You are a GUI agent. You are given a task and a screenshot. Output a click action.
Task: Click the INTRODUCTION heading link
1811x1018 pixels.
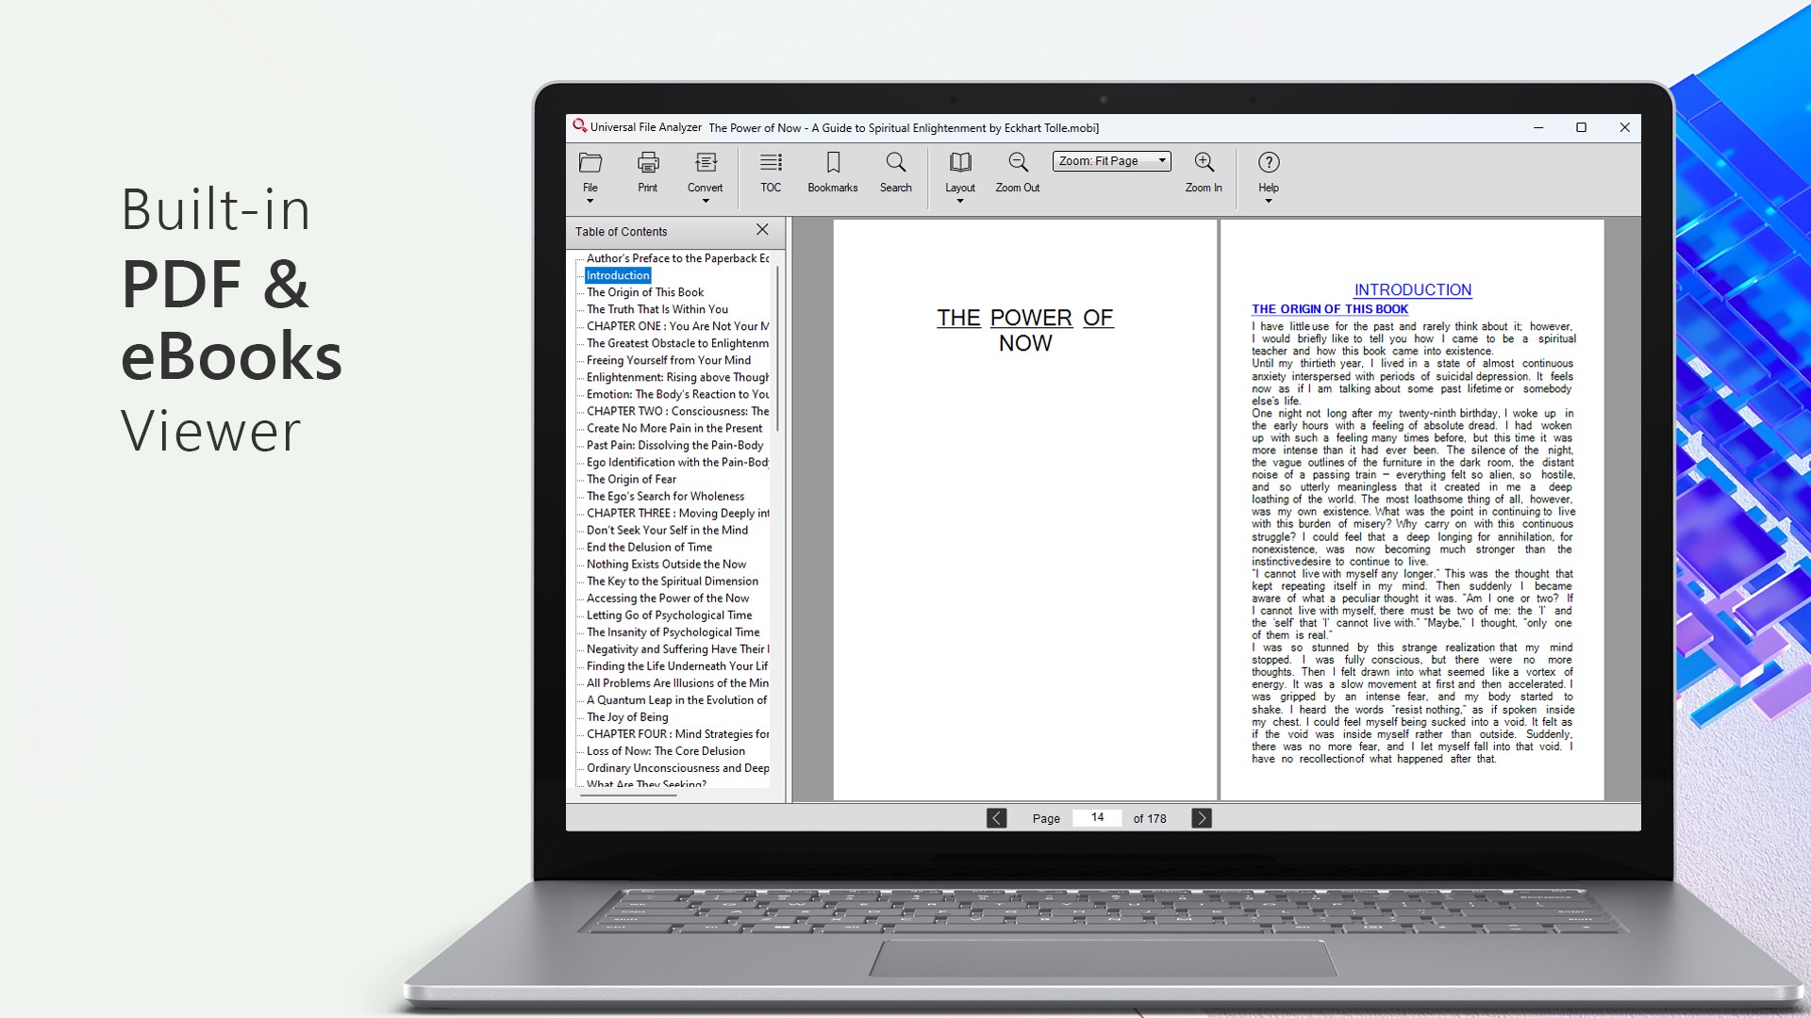coord(1412,290)
